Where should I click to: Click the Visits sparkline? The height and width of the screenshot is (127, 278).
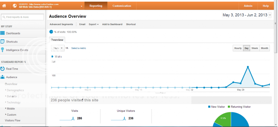(x=67, y=118)
